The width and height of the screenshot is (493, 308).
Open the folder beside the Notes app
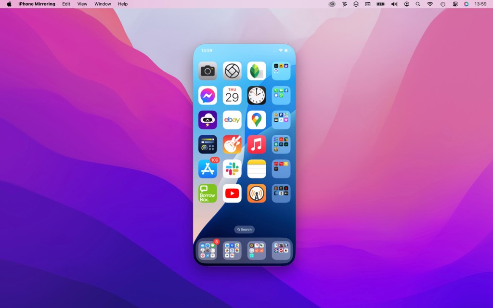coord(281,169)
